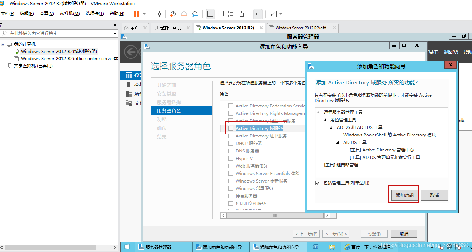The width and height of the screenshot is (472, 252).
Task: Open the 查看(V) menu
Action: click(47, 14)
